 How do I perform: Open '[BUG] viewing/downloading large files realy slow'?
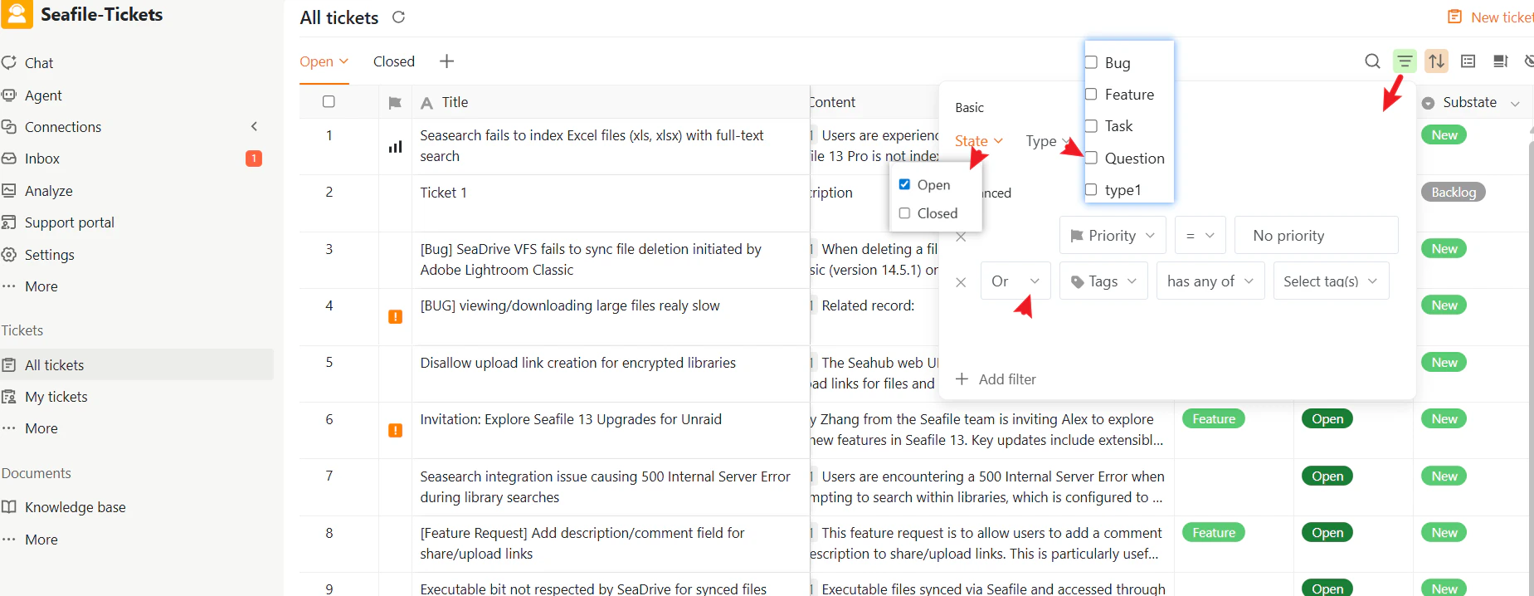coord(569,305)
